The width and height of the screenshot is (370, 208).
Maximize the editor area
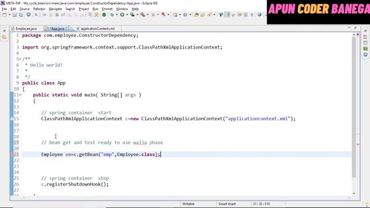coord(356,28)
